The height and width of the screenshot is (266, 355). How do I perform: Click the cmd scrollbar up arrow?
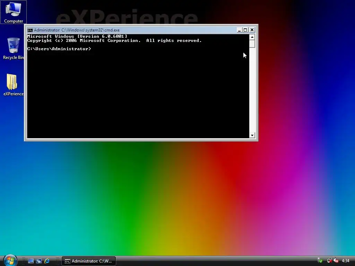click(252, 37)
